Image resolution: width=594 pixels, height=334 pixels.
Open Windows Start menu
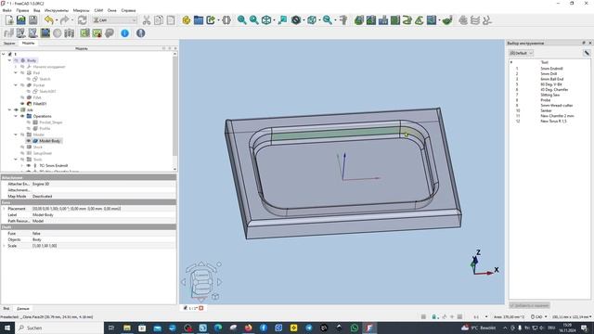6,328
